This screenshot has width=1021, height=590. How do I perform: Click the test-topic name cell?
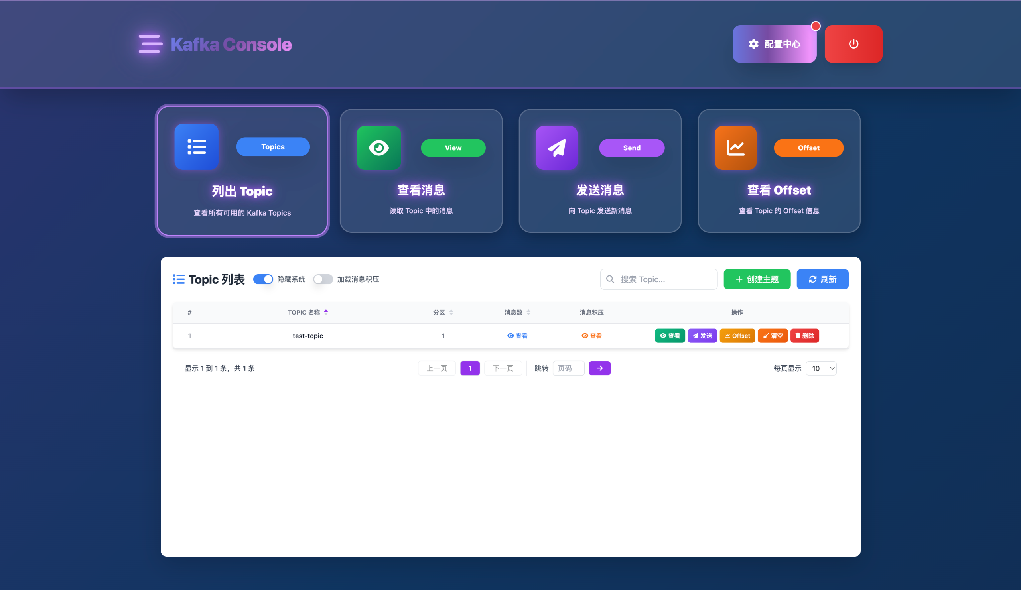tap(308, 336)
